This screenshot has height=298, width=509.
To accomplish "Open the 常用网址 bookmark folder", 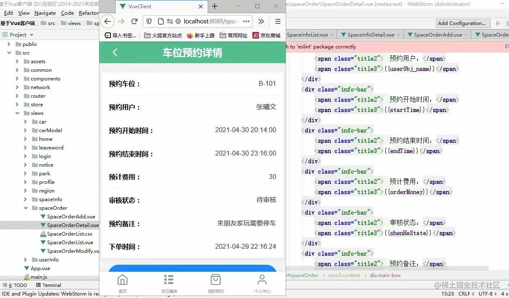I will point(234,35).
